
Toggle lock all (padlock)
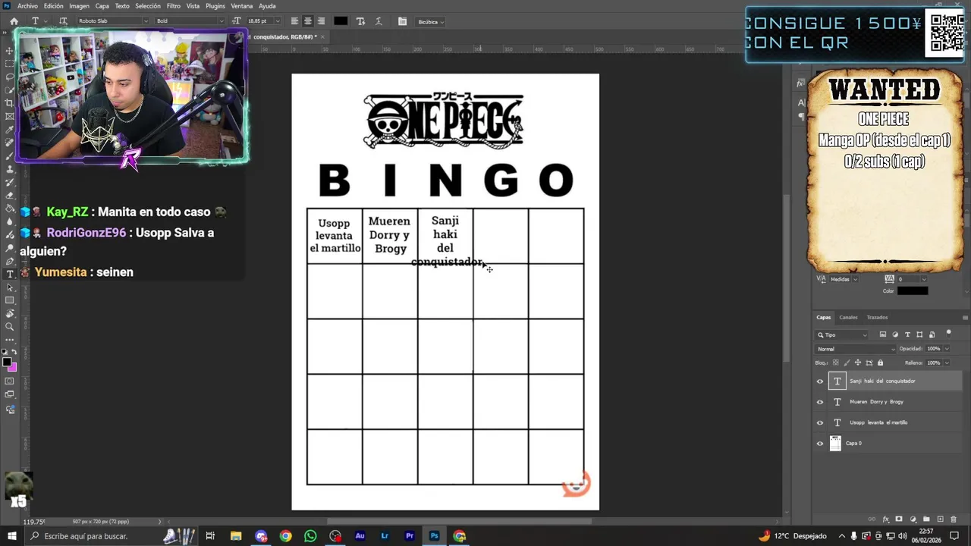tap(879, 362)
